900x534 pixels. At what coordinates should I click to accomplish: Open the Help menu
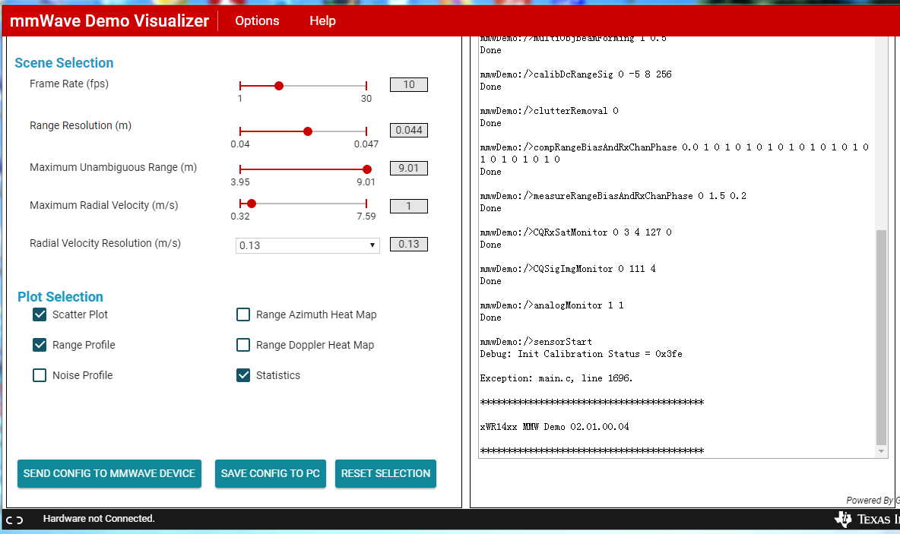(322, 21)
